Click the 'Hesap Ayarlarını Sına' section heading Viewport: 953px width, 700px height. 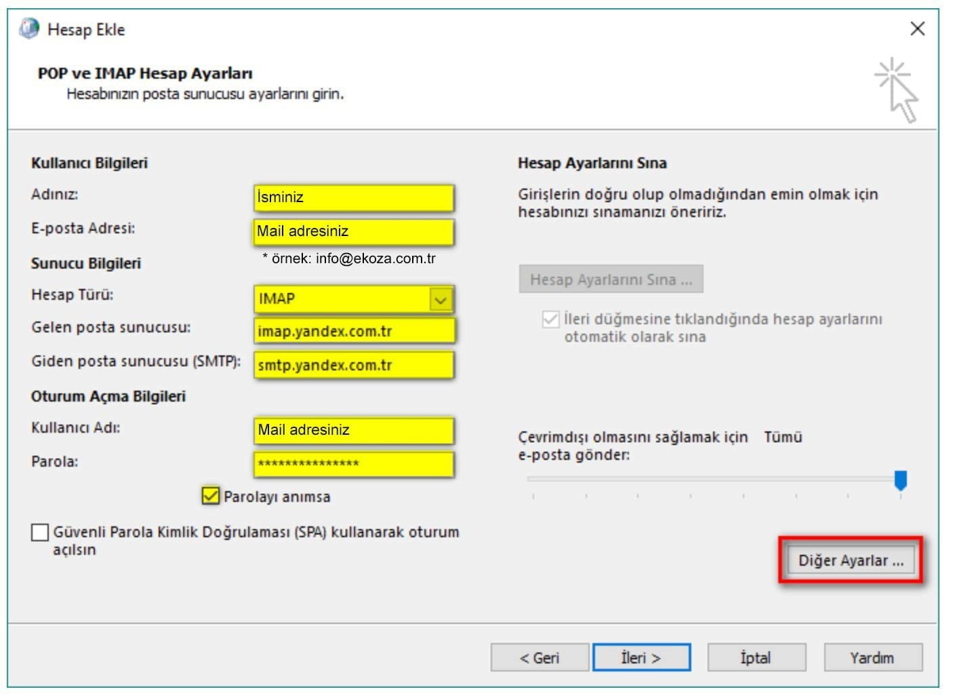point(592,163)
